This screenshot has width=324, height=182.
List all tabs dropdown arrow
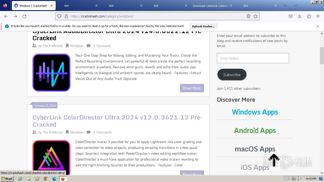click(x=295, y=6)
